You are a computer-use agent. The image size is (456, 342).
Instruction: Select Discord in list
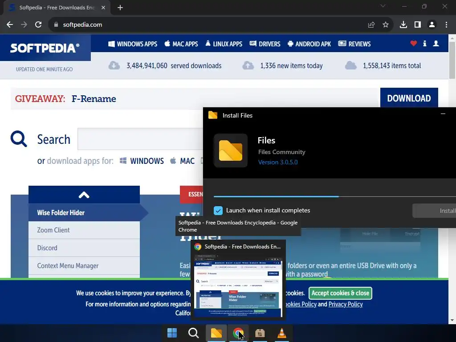tap(84, 248)
